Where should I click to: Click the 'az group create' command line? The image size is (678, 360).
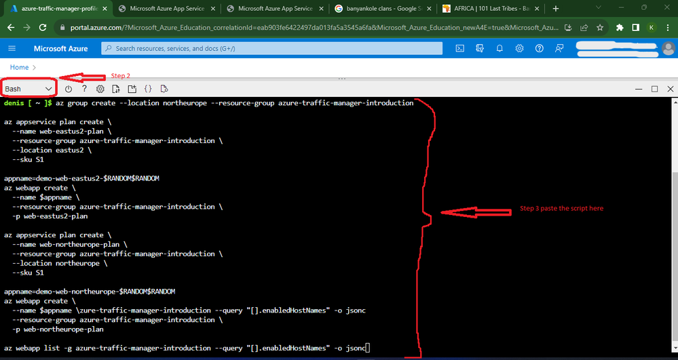click(235, 103)
